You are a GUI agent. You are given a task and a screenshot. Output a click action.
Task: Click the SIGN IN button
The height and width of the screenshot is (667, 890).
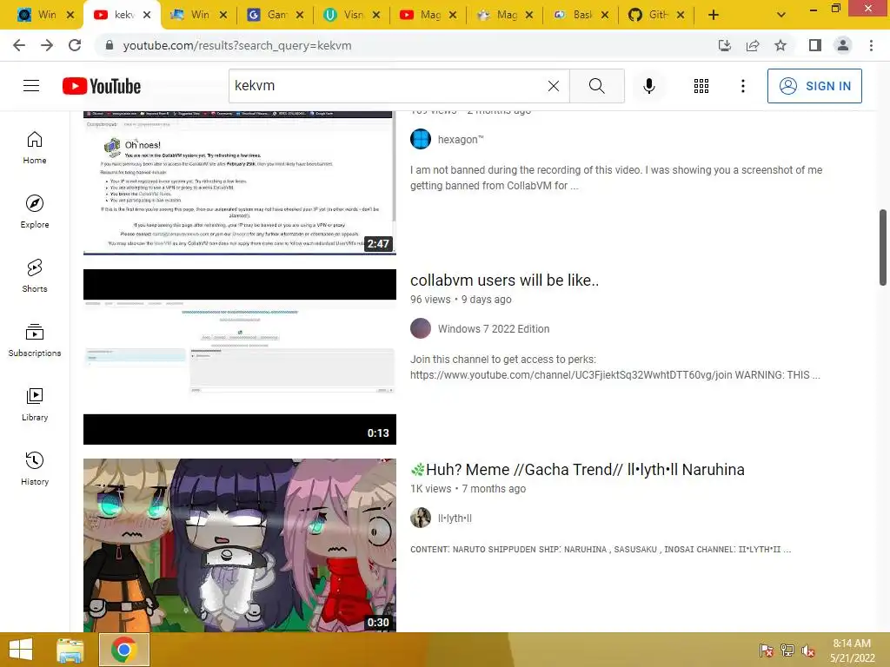814,86
